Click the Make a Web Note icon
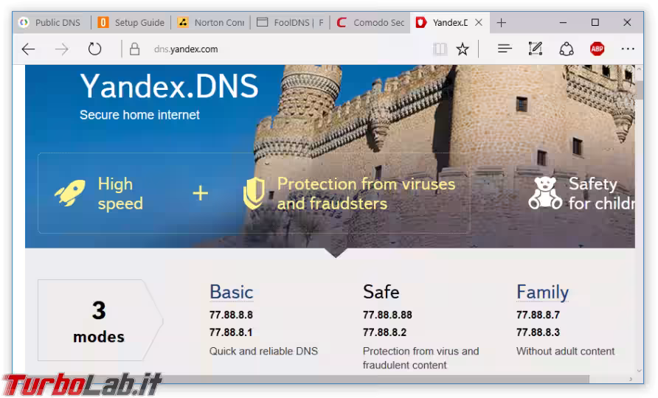The height and width of the screenshot is (398, 658). tap(535, 49)
